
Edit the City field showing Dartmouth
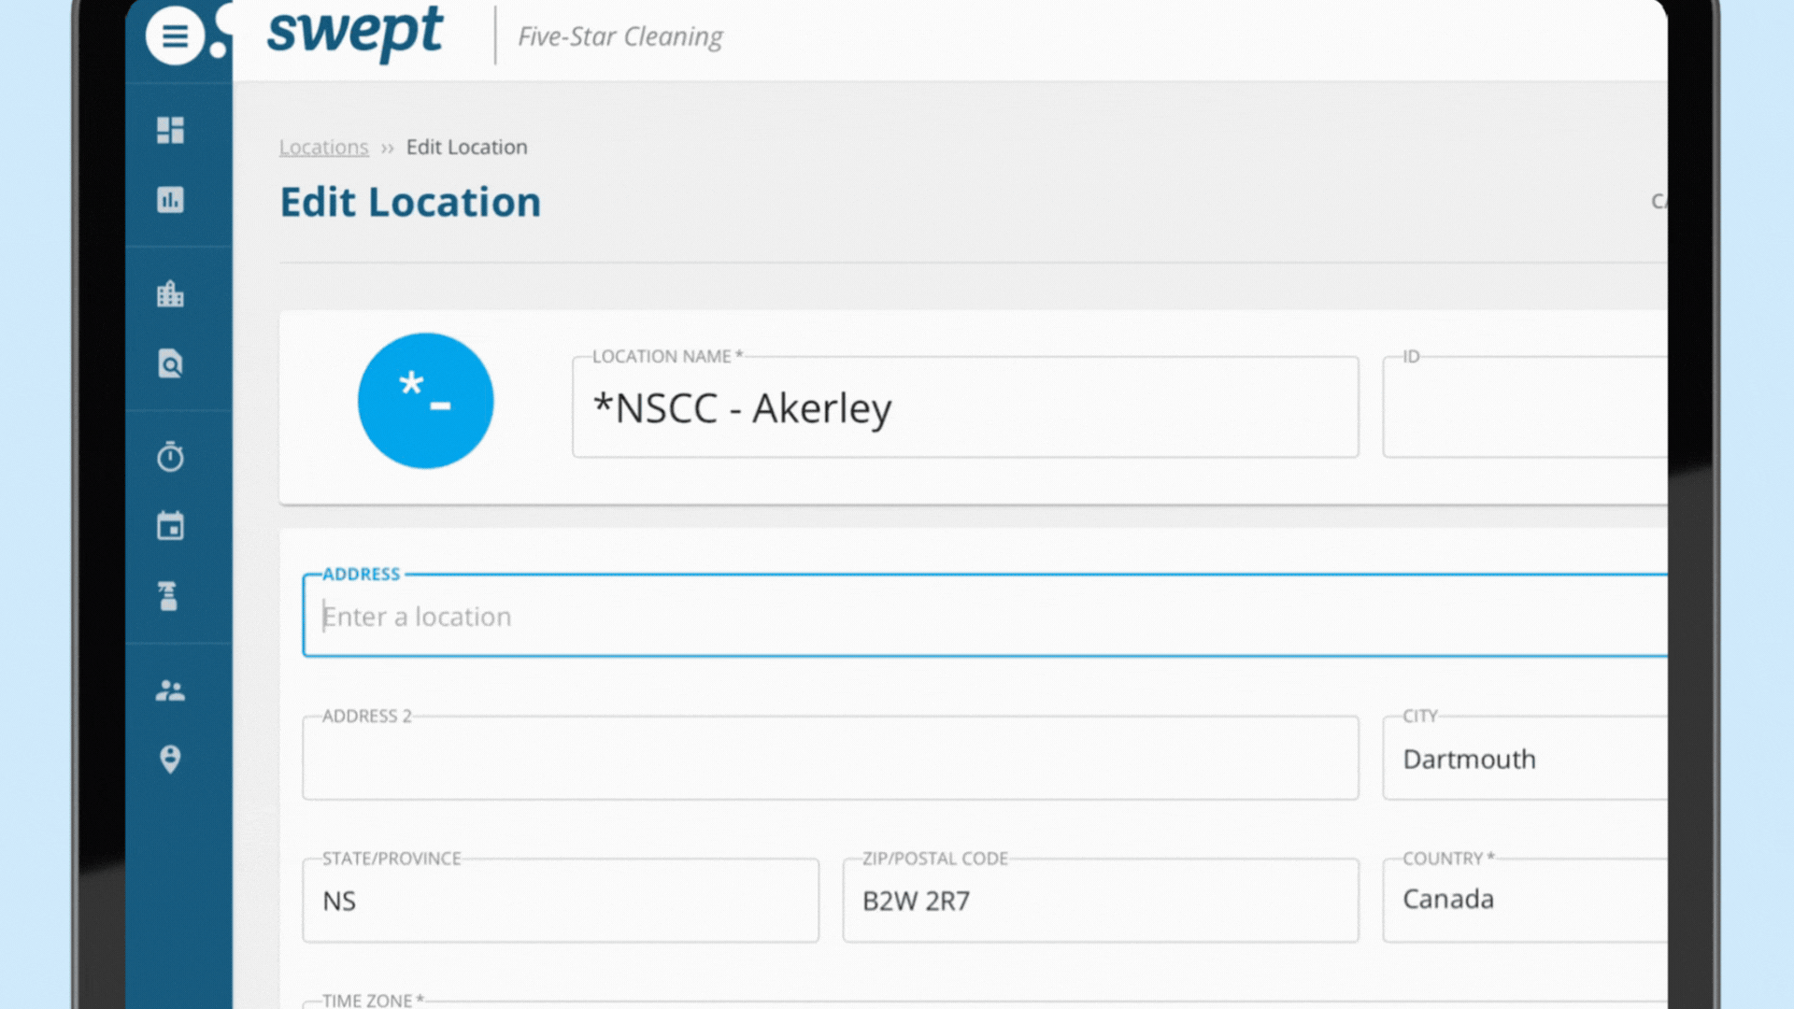pyautogui.click(x=1523, y=759)
